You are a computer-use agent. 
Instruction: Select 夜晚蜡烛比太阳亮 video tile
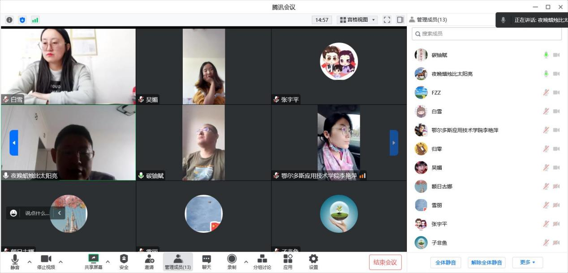point(68,143)
